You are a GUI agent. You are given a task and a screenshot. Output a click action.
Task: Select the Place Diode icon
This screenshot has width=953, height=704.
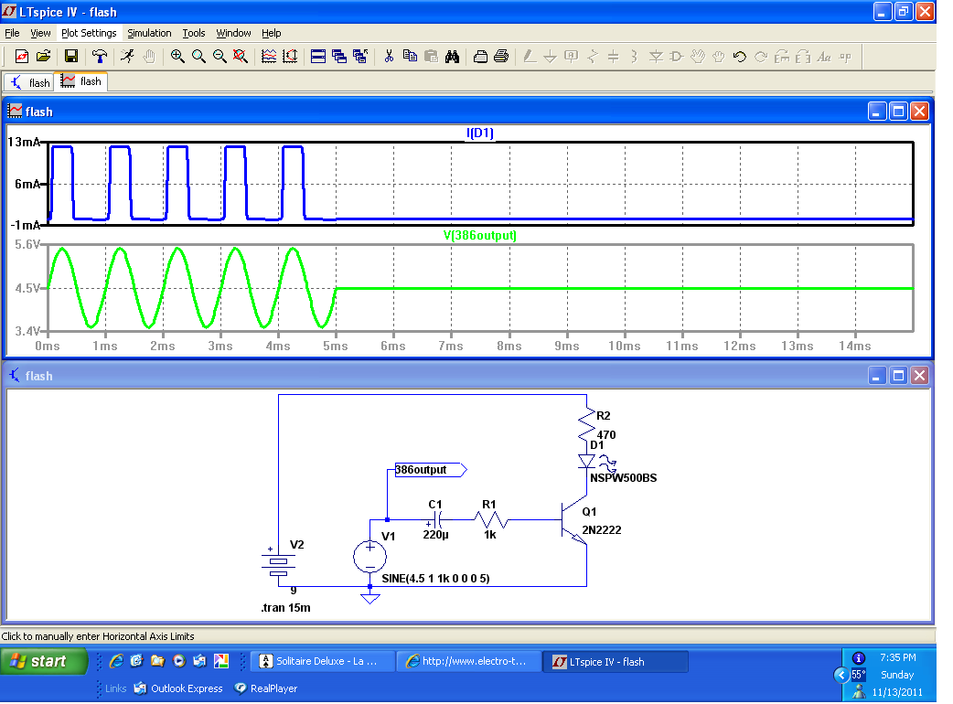tap(656, 57)
